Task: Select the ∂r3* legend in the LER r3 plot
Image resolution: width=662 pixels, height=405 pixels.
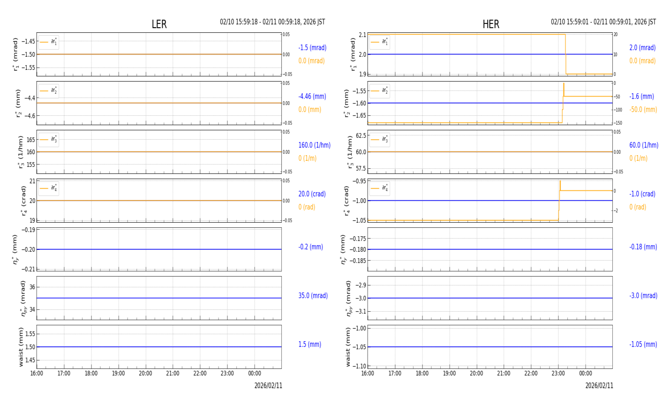Action: click(49, 140)
